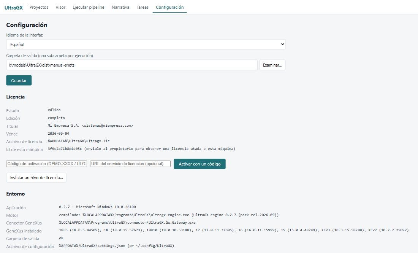Switch to the Tareas tab

[142, 7]
